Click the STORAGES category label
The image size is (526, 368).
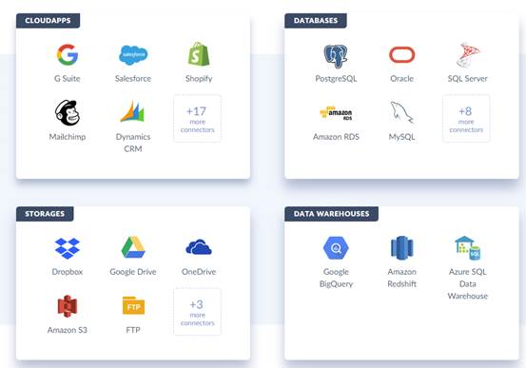click(45, 214)
